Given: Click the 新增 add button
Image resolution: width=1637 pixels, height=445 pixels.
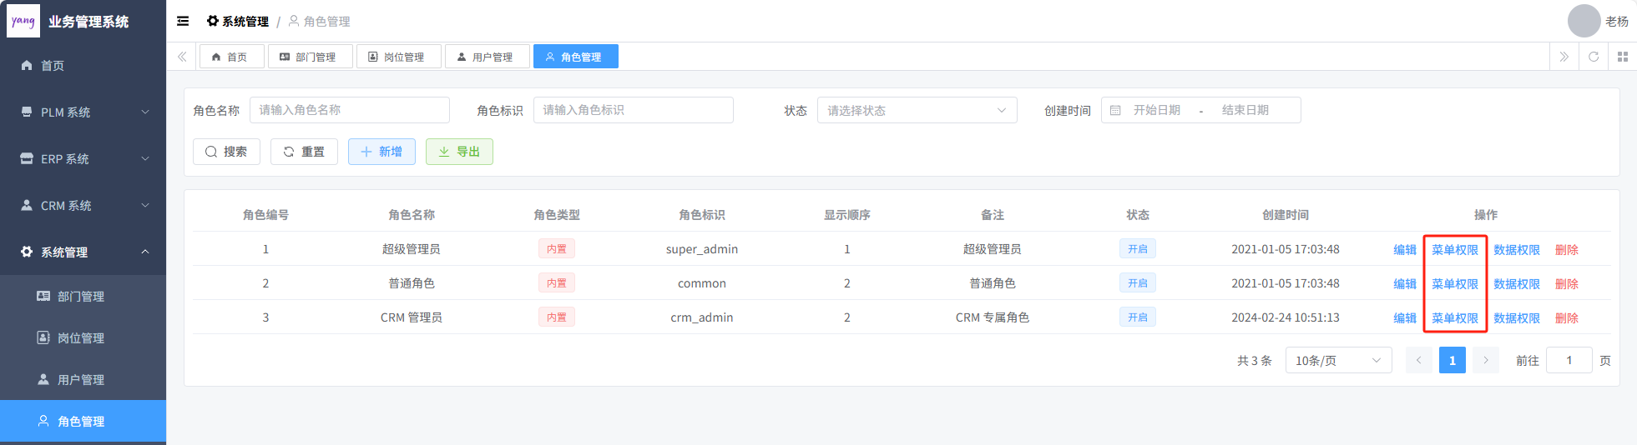Looking at the screenshot, I should point(381,152).
